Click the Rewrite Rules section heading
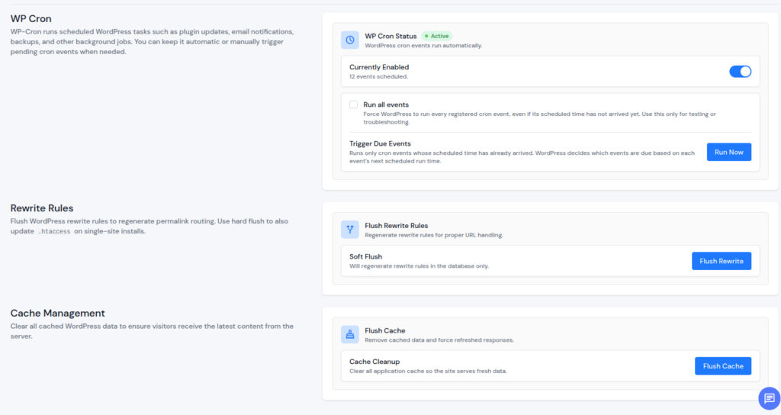This screenshot has width=781, height=415. coord(42,208)
